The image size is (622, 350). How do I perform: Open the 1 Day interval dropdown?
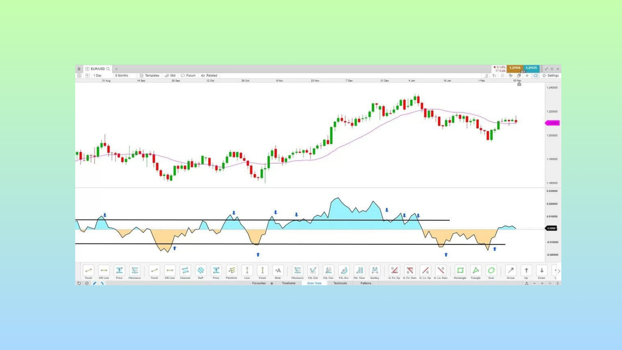click(x=98, y=76)
